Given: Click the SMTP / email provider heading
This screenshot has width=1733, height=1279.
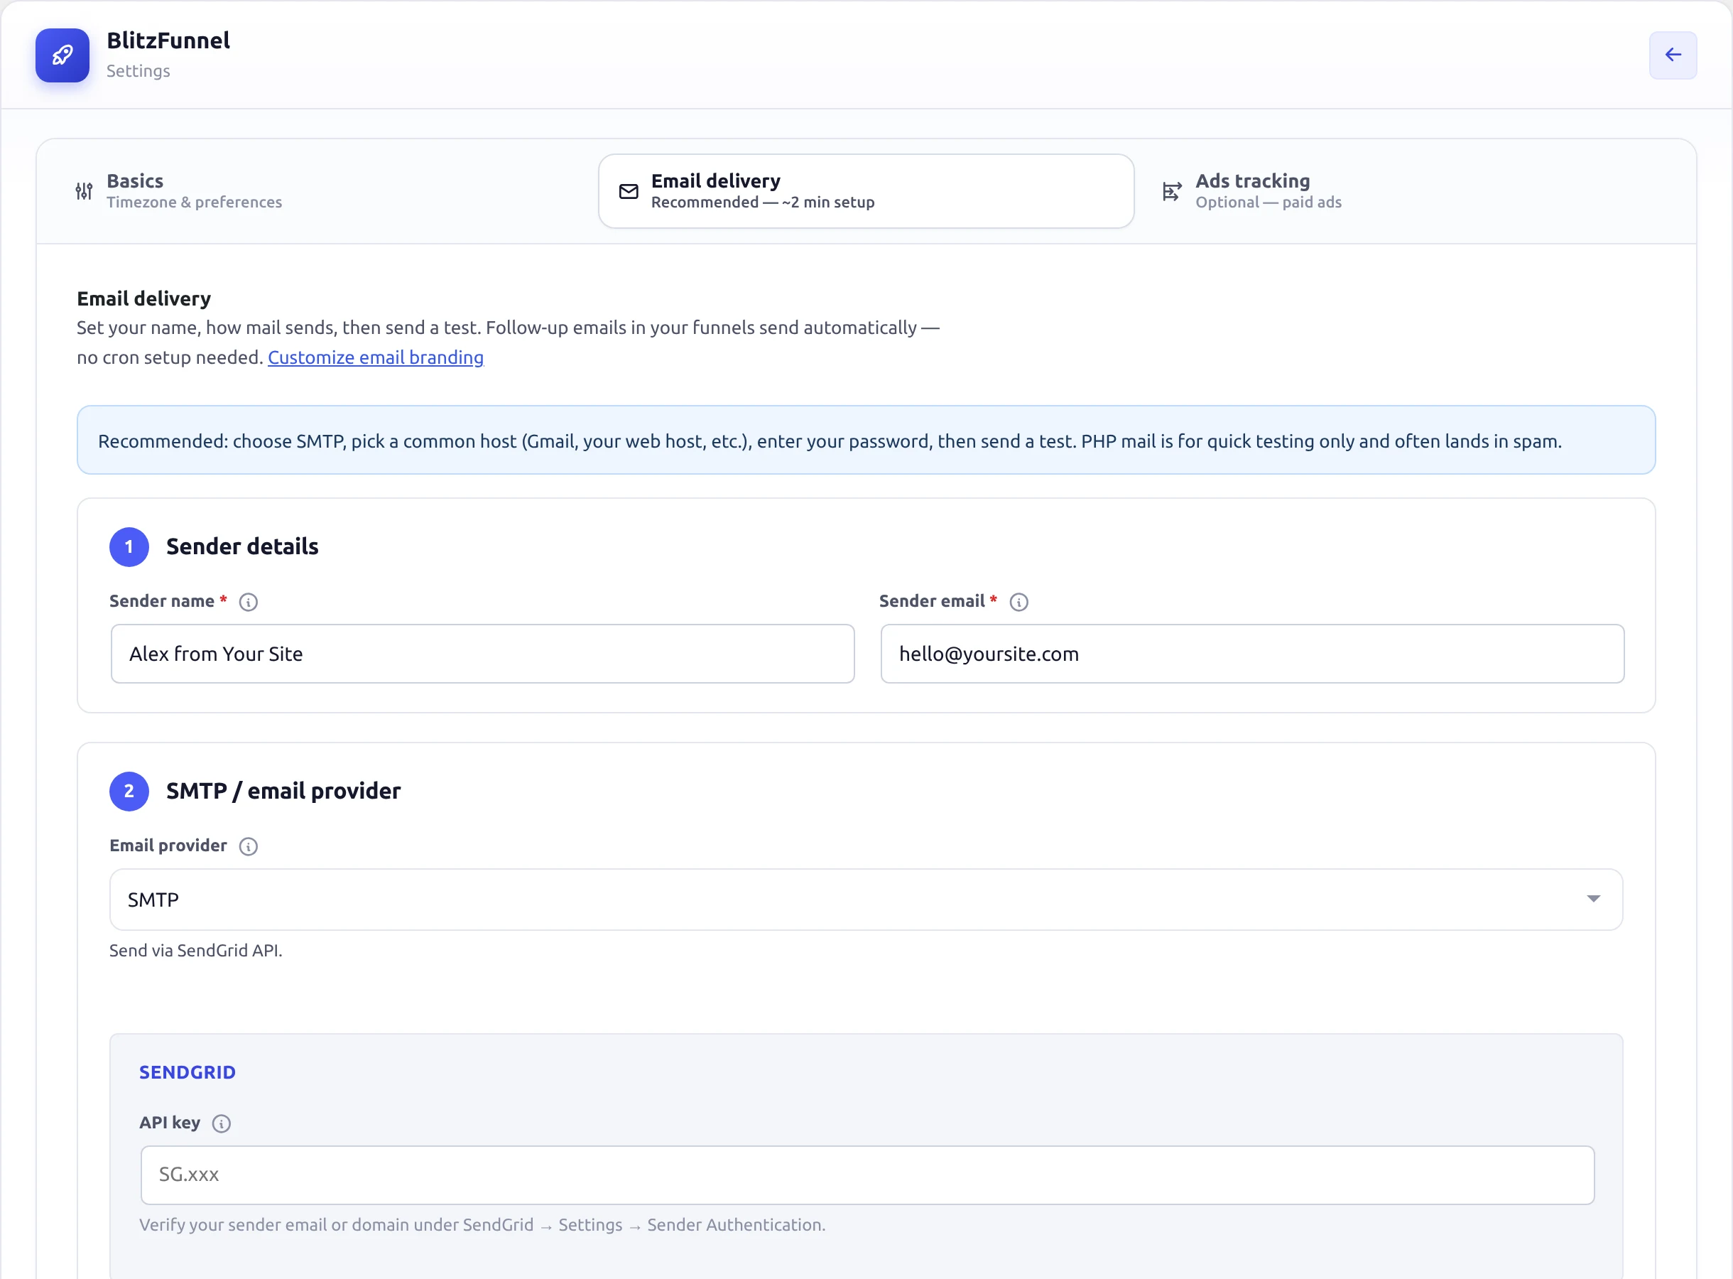Looking at the screenshot, I should click(283, 792).
